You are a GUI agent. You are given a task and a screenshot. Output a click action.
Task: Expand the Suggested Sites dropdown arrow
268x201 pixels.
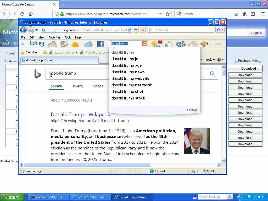[x=76, y=52]
